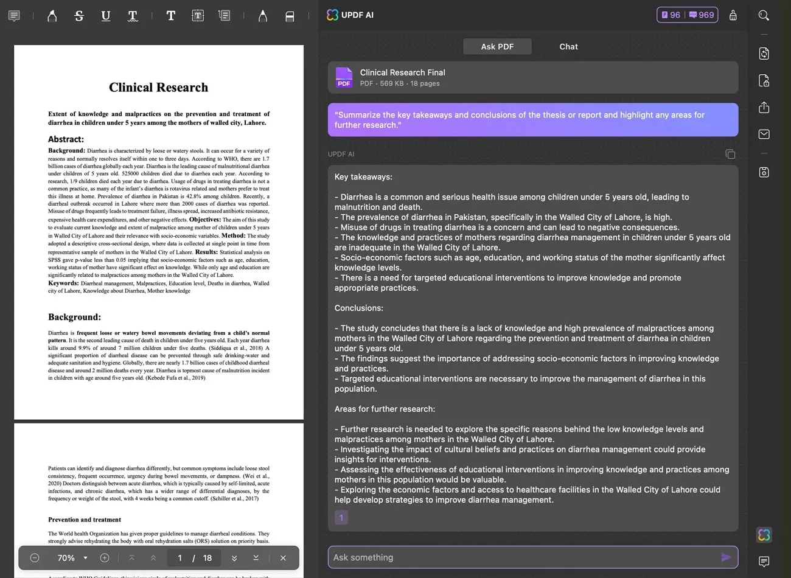791x578 pixels.
Task: Open the comments panel sidebar icon
Action: pyautogui.click(x=764, y=561)
